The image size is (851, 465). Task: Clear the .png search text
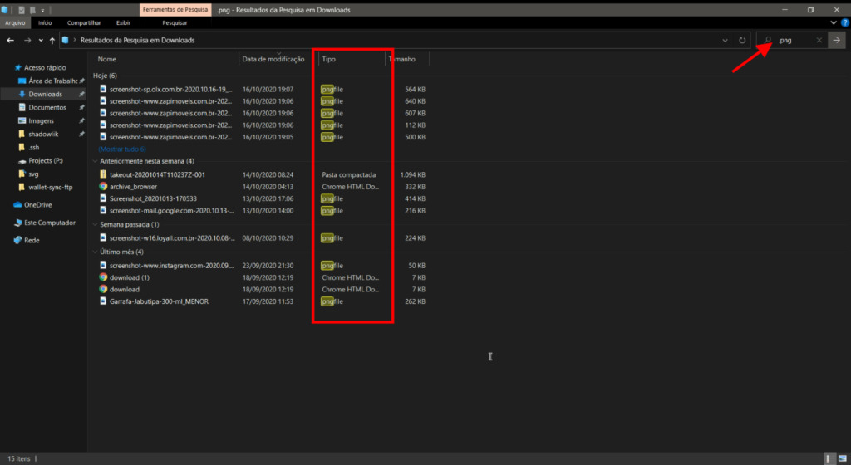click(x=819, y=40)
